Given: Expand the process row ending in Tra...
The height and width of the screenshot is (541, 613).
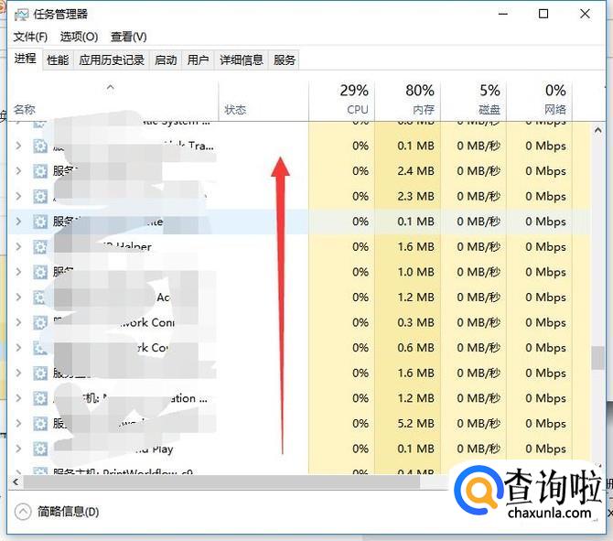Looking at the screenshot, I should [18, 146].
